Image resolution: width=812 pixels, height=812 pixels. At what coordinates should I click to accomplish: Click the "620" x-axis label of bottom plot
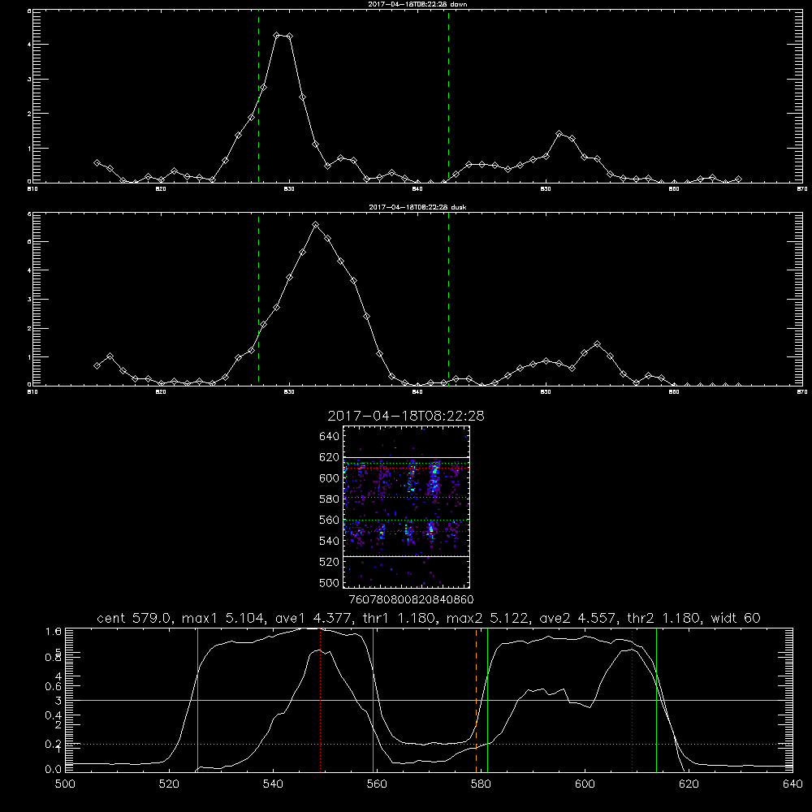tap(689, 784)
